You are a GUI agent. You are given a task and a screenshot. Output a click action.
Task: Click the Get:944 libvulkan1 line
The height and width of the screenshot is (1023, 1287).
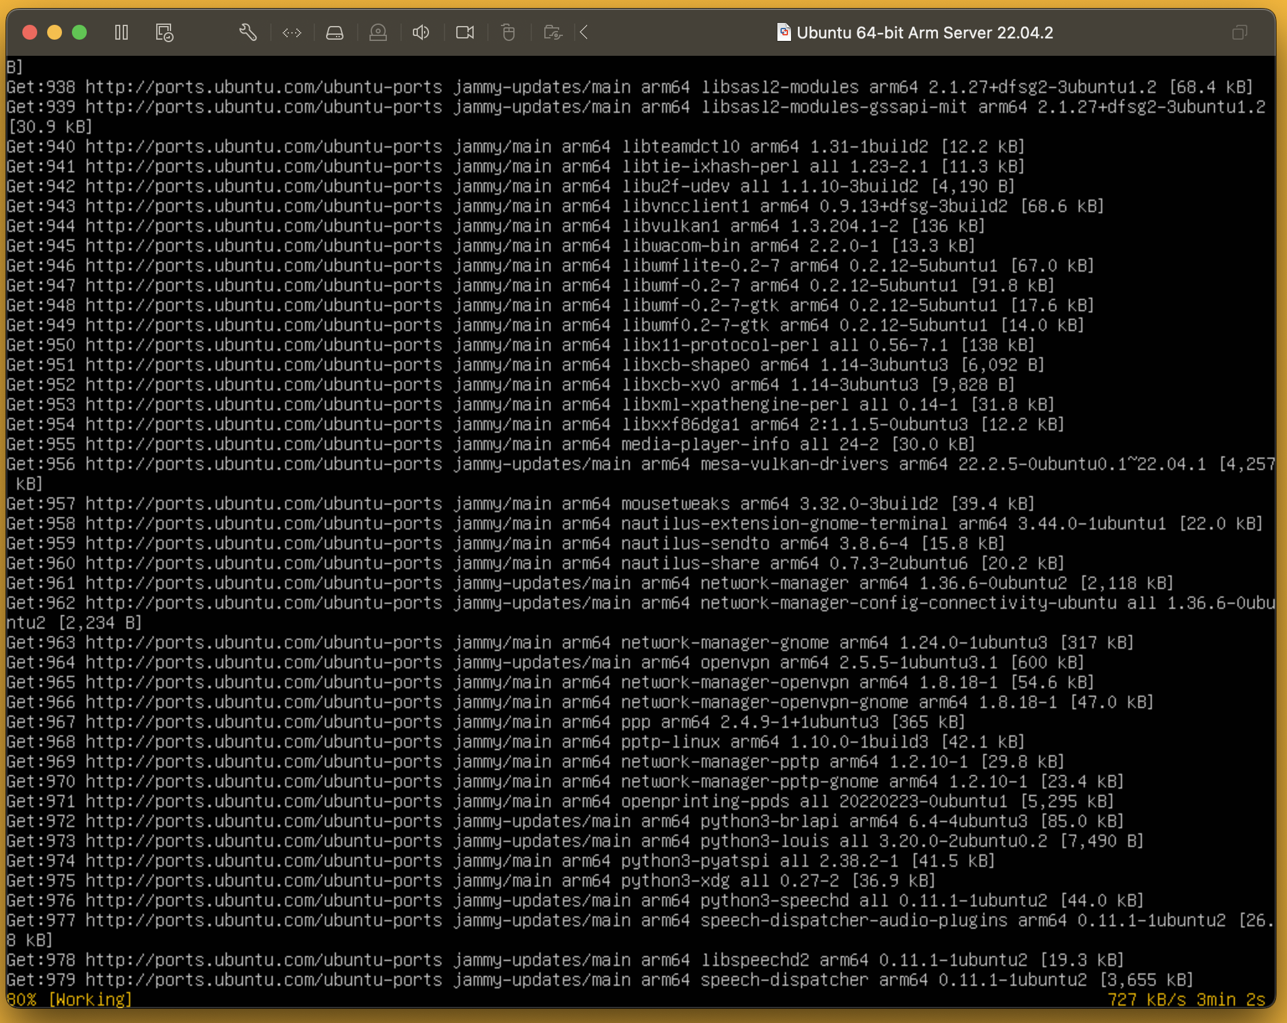point(496,226)
